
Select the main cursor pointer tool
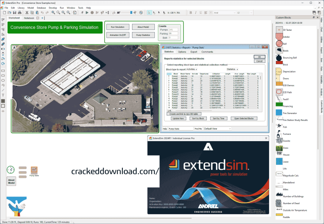tap(149, 13)
